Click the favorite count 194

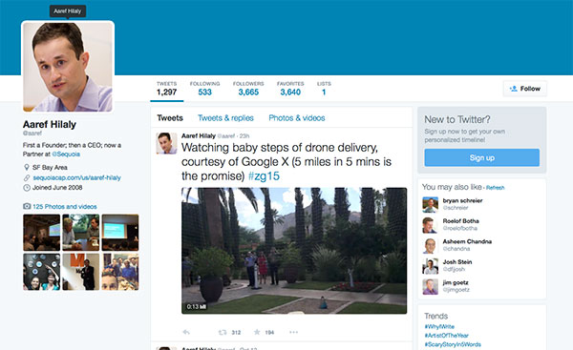click(x=269, y=333)
